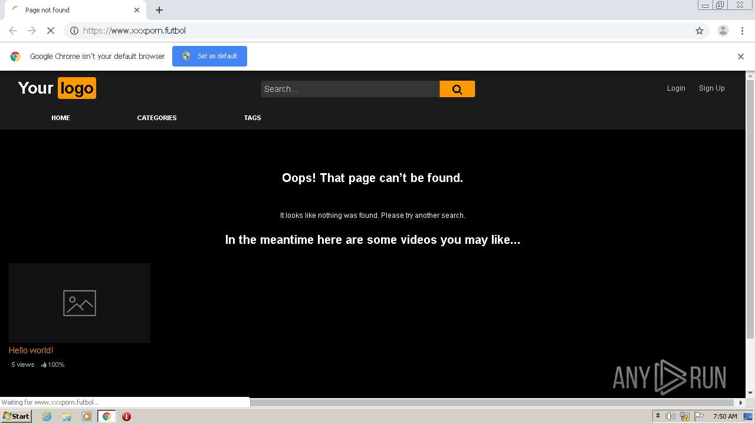Image resolution: width=755 pixels, height=424 pixels.
Task: Open the CATEGORIES menu item
Action: [x=157, y=118]
